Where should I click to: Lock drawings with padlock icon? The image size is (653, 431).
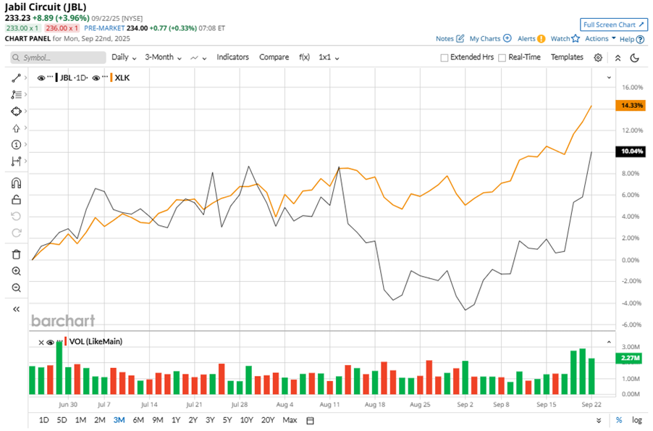[x=16, y=200]
